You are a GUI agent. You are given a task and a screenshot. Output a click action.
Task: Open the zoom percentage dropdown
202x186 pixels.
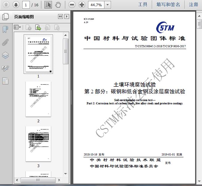107,5
